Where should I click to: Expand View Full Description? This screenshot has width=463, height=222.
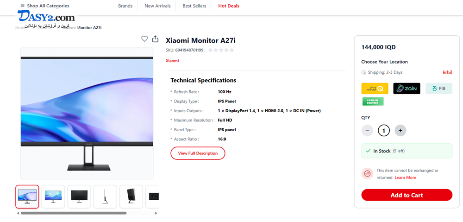coord(198,153)
